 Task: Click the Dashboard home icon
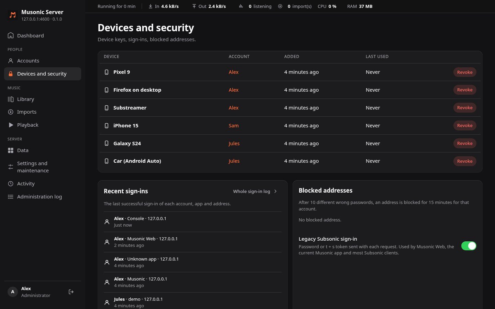(x=11, y=35)
